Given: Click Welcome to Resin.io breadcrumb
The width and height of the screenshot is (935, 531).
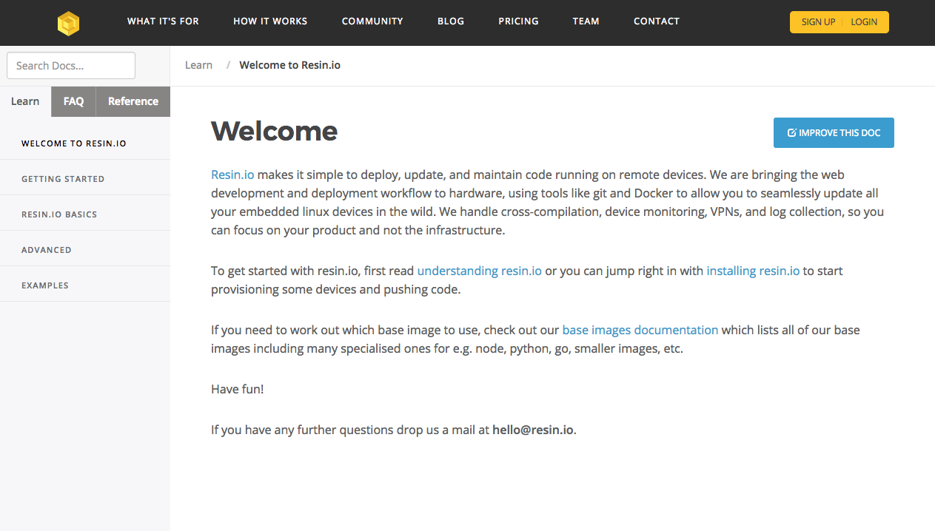Looking at the screenshot, I should click(x=289, y=65).
